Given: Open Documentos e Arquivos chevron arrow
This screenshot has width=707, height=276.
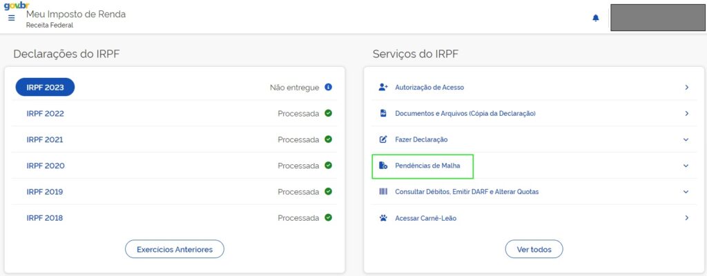Looking at the screenshot, I should tap(686, 113).
